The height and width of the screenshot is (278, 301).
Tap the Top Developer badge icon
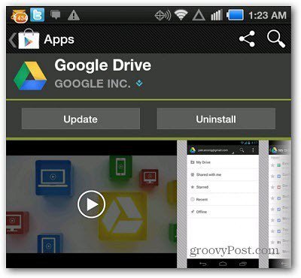139,83
